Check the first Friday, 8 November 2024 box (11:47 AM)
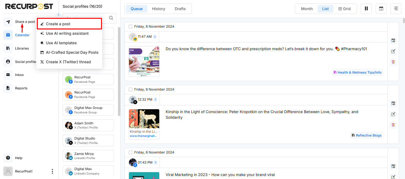This screenshot has width=405, height=179. [x=130, y=26]
